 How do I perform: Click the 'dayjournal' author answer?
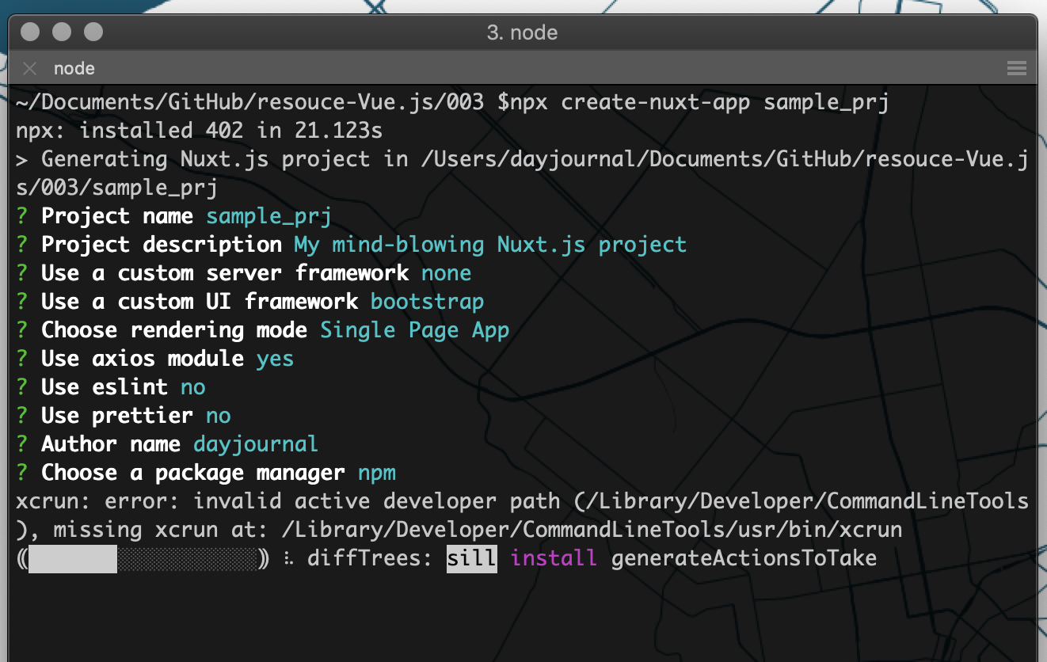[256, 444]
